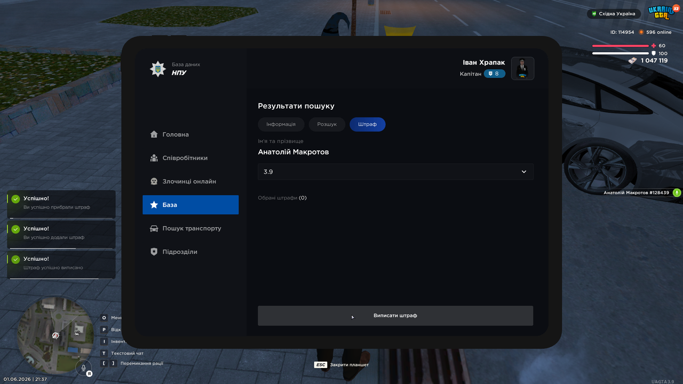Viewport: 683px width, 384px height.
Task: Expand the 3.9 article dropdown
Action: tap(395, 172)
